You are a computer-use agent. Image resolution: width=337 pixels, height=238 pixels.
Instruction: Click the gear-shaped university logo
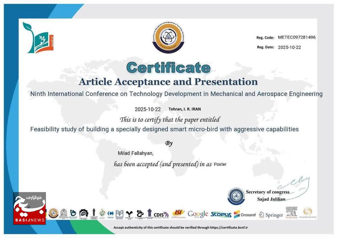83,214
